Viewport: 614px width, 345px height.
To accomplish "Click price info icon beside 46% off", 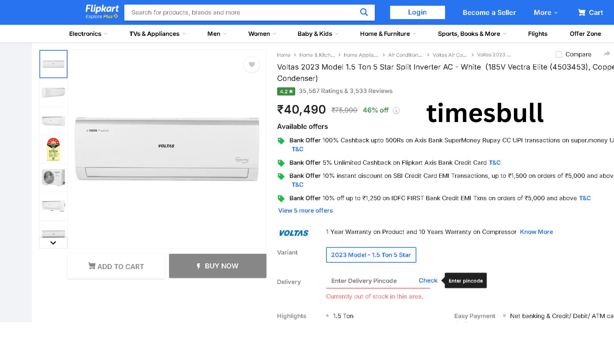I will click(396, 111).
